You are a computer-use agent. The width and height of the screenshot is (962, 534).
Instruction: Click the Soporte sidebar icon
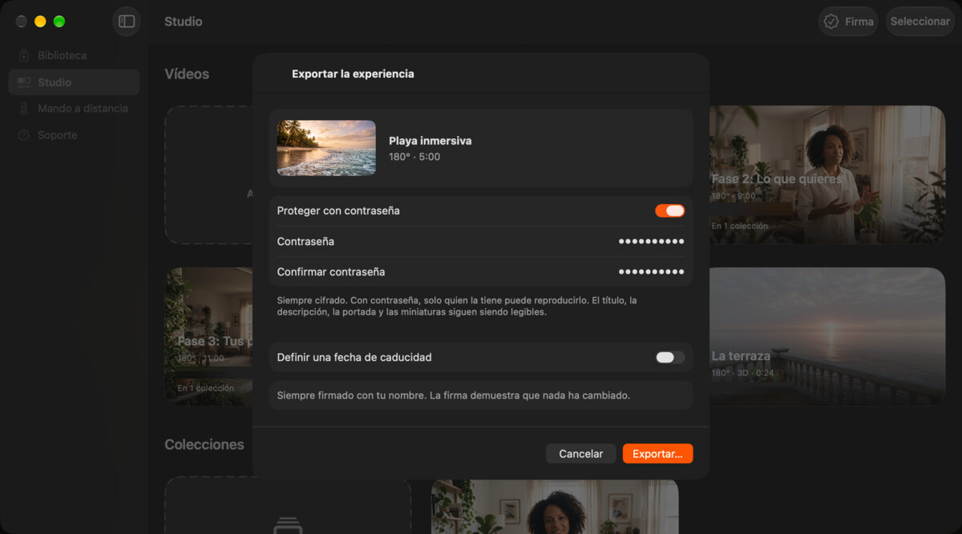point(24,135)
